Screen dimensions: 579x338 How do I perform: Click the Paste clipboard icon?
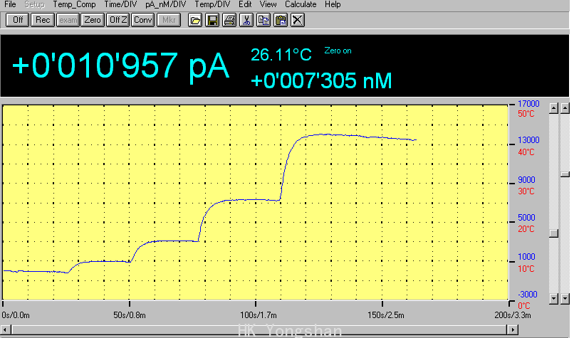point(281,20)
